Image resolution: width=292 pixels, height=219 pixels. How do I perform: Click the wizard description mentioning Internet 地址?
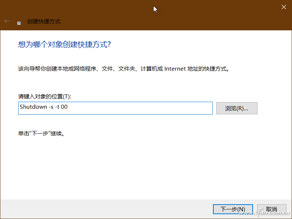point(124,69)
